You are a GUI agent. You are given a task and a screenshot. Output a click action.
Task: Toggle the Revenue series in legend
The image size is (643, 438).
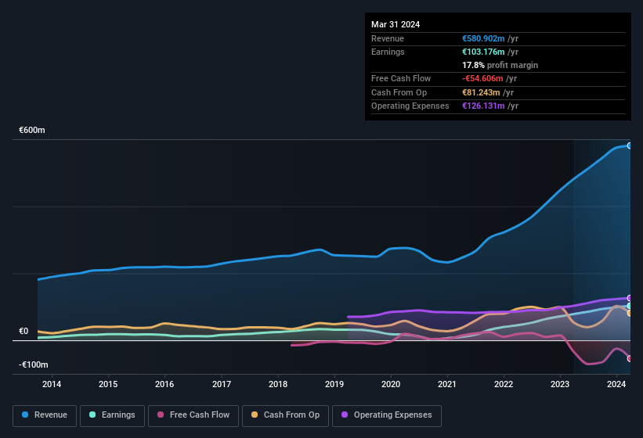[x=45, y=415]
